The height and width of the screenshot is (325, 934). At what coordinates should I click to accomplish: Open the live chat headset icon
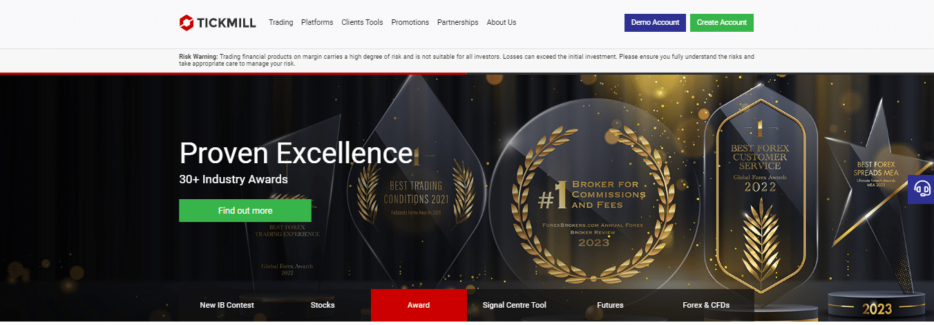tap(921, 188)
